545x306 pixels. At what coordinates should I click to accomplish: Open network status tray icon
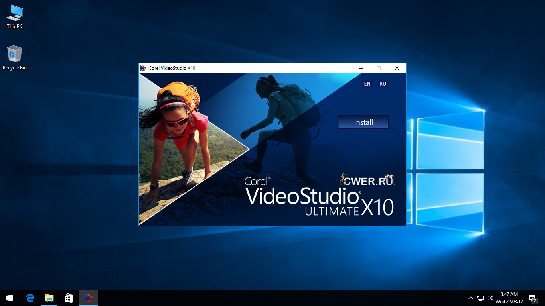[x=480, y=298]
